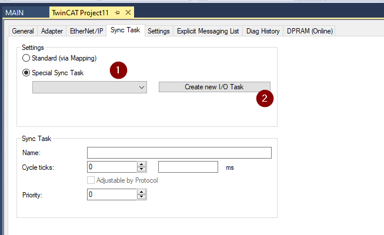Toggle the Adjustable by Protocol checkbox
Screen dimensions: 384x235
point(91,180)
